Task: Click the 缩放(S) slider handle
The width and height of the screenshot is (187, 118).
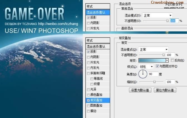Action: [154, 82]
